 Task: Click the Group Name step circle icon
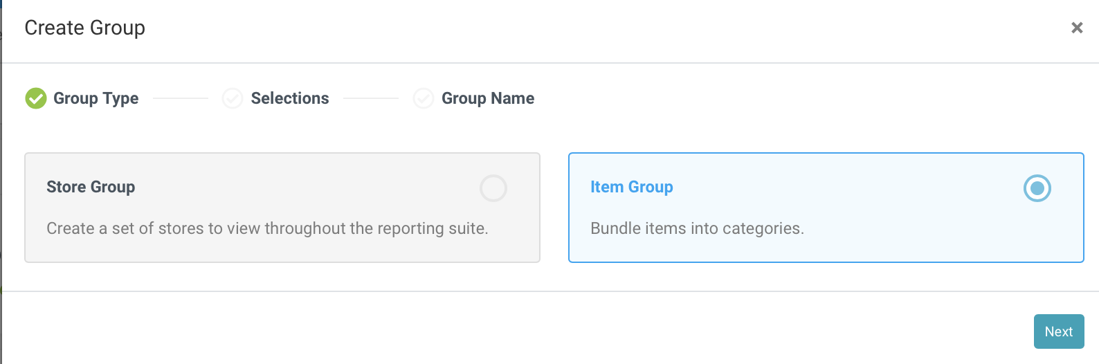coord(424,98)
